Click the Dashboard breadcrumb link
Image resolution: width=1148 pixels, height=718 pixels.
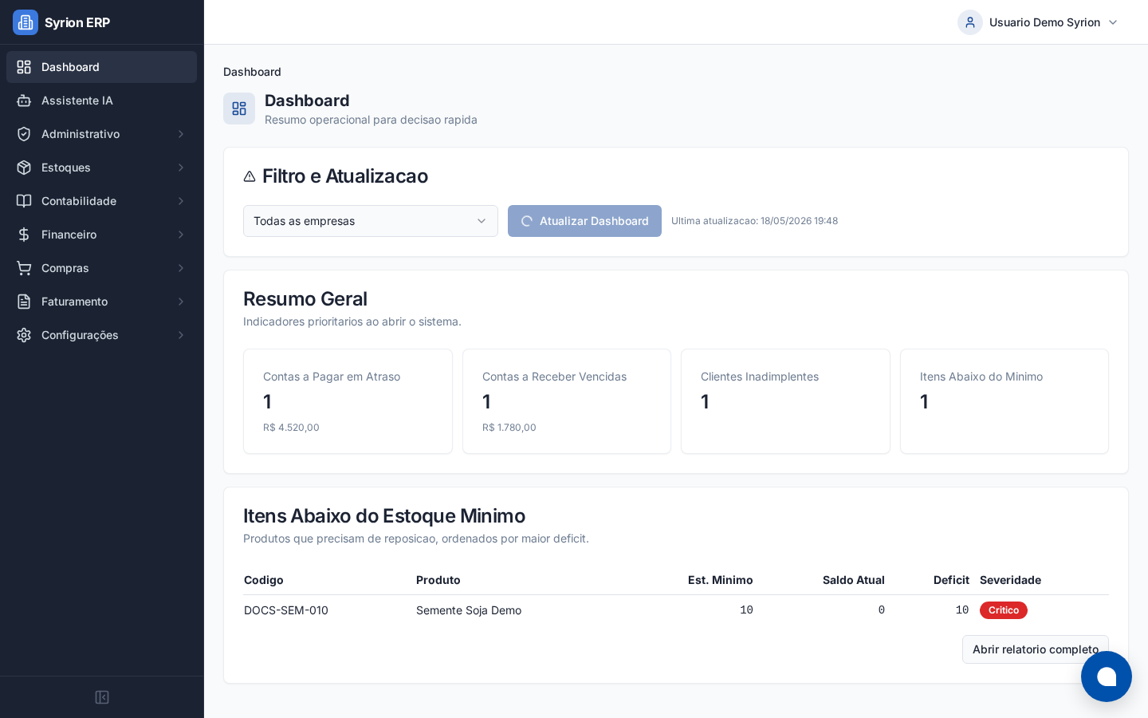[252, 72]
